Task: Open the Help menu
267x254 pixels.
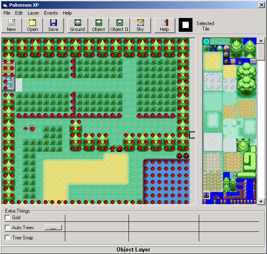Action: click(67, 13)
